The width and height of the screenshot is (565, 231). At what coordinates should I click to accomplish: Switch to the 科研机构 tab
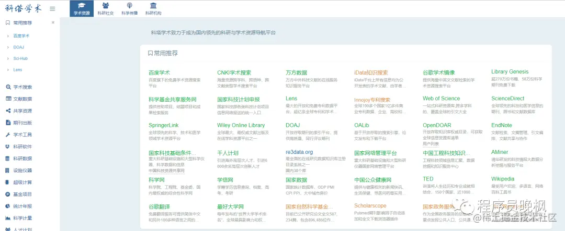click(153, 9)
